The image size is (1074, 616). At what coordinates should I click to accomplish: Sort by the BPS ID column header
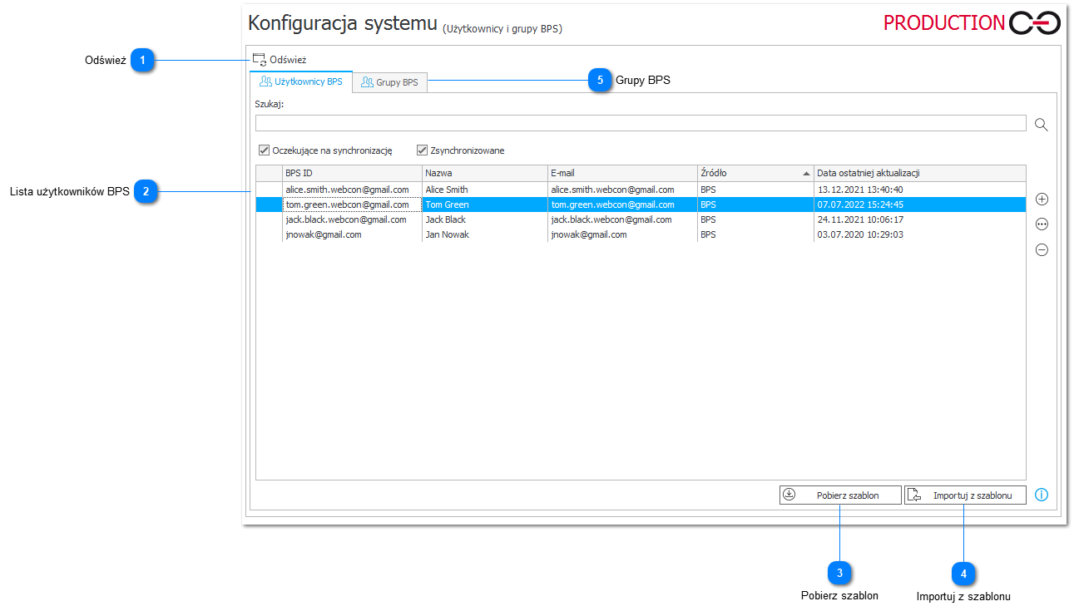tap(352, 173)
